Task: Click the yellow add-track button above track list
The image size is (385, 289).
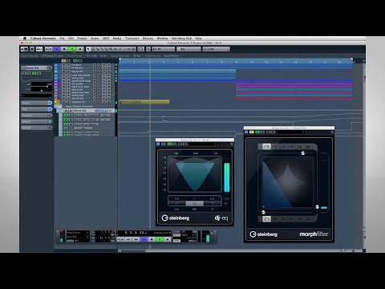Action: tap(63, 61)
